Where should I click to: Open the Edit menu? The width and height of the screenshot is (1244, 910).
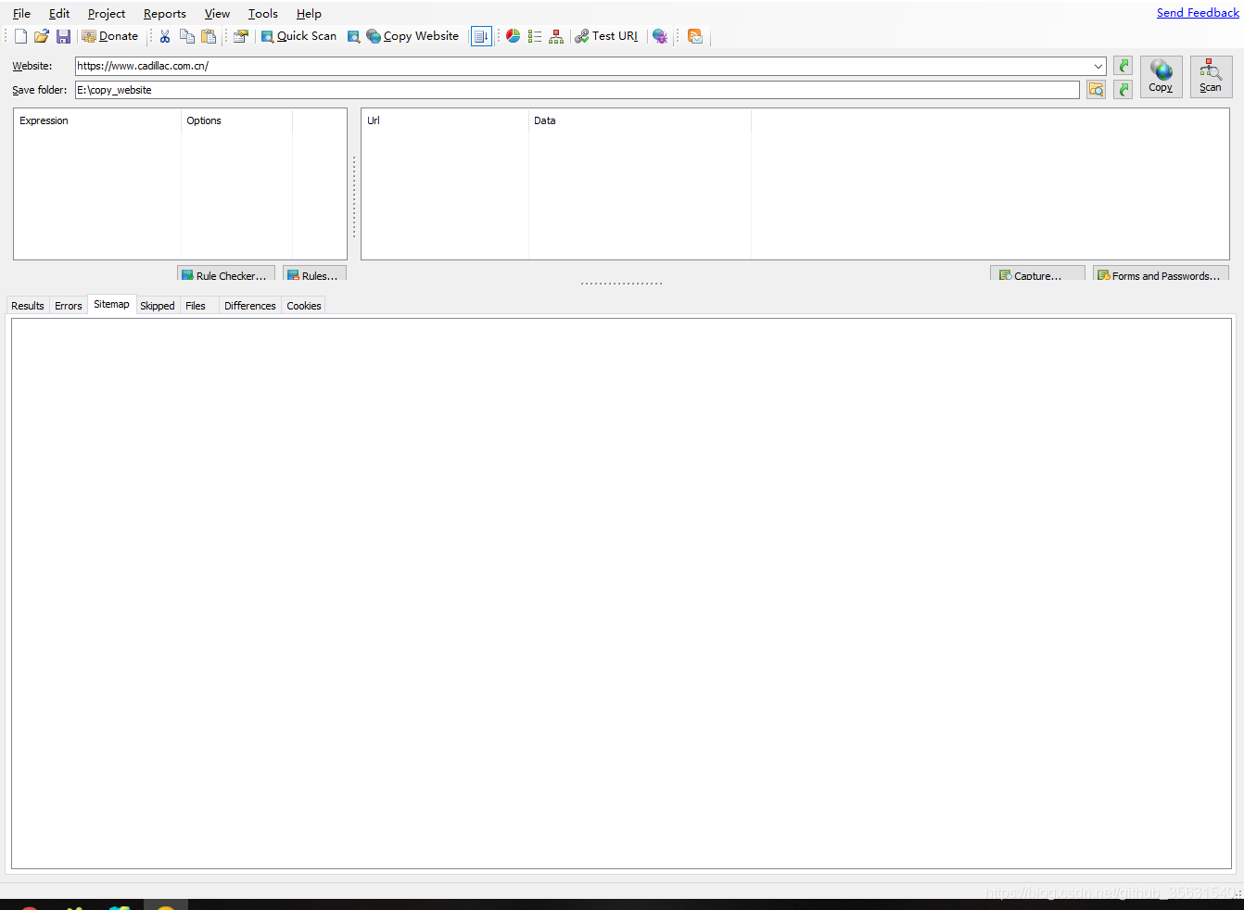59,14
